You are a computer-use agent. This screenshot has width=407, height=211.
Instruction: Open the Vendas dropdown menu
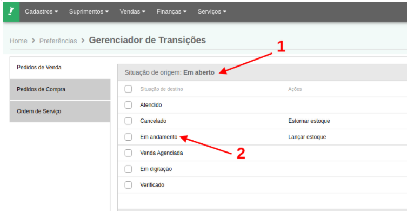coord(132,11)
